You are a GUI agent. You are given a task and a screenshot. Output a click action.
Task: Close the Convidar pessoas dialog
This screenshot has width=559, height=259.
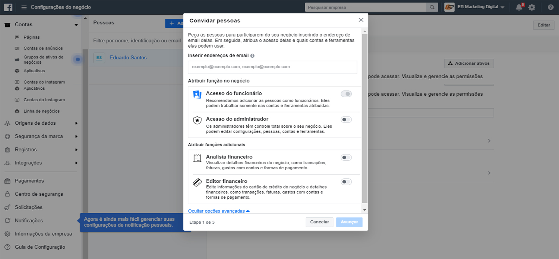point(361,20)
